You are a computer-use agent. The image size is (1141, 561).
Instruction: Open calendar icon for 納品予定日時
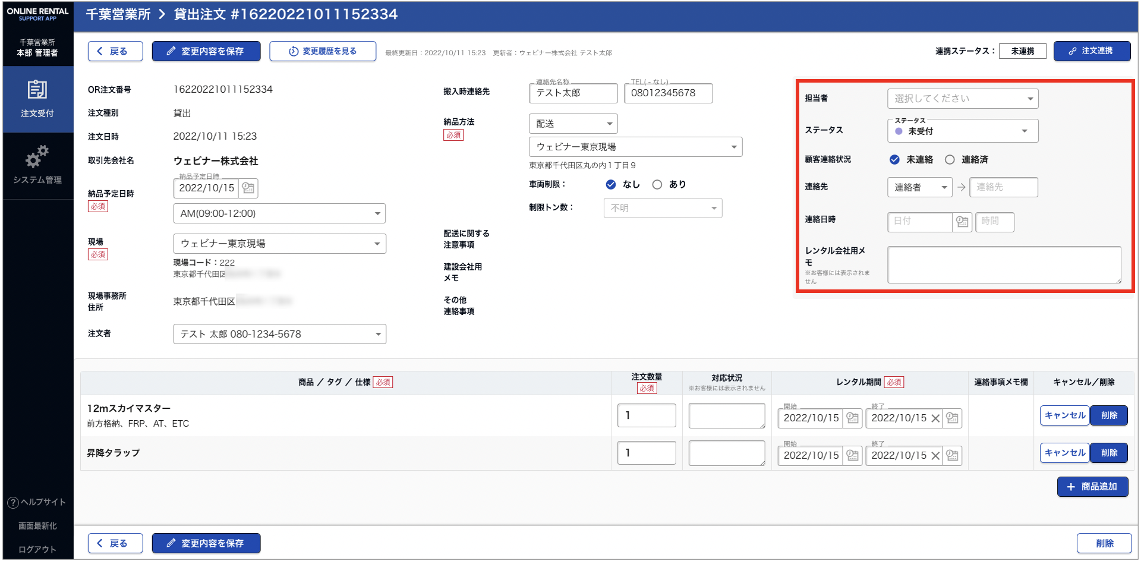248,188
